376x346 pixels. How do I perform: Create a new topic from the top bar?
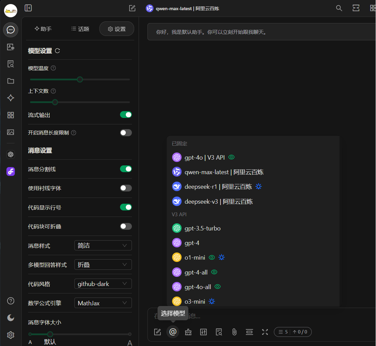(132, 8)
